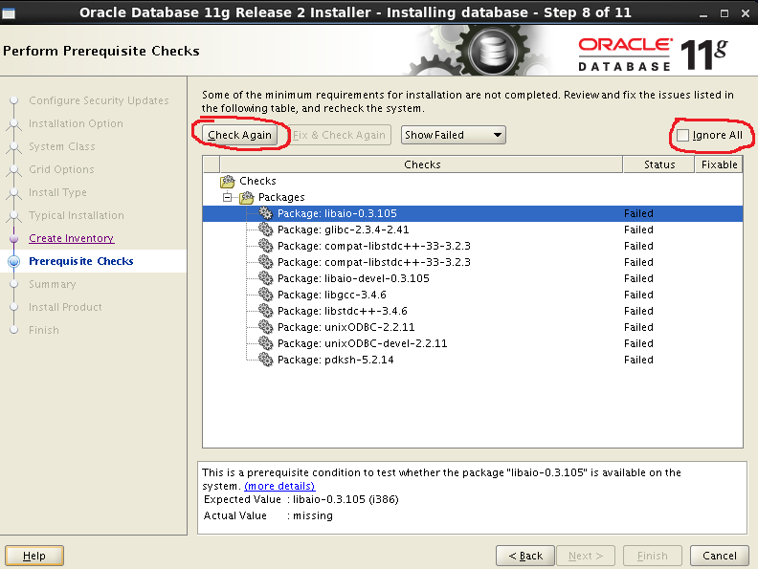Click the Checks column header
This screenshot has width=758, height=569.
[421, 164]
